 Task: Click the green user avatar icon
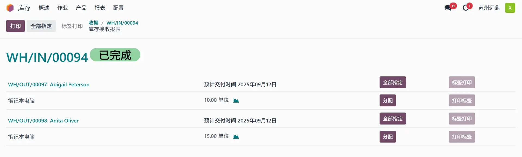[510, 8]
